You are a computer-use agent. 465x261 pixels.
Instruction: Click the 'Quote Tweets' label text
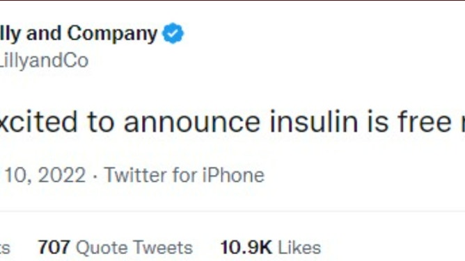coord(134,247)
